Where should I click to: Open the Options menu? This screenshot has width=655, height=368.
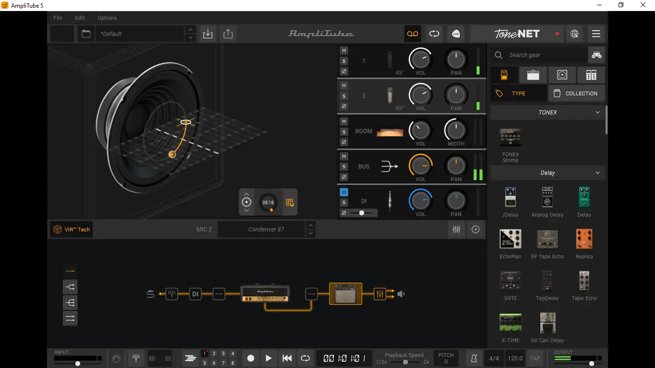coord(107,18)
